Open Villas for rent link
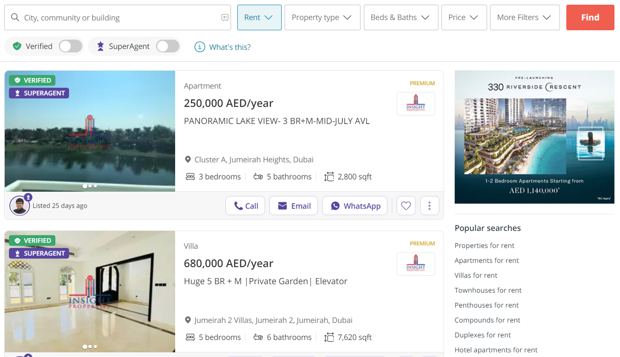The height and width of the screenshot is (357, 620). pyautogui.click(x=476, y=275)
